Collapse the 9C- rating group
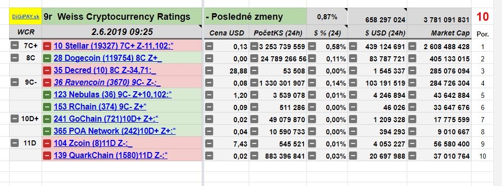Viewport: 502px width, 186px height. click(14, 82)
